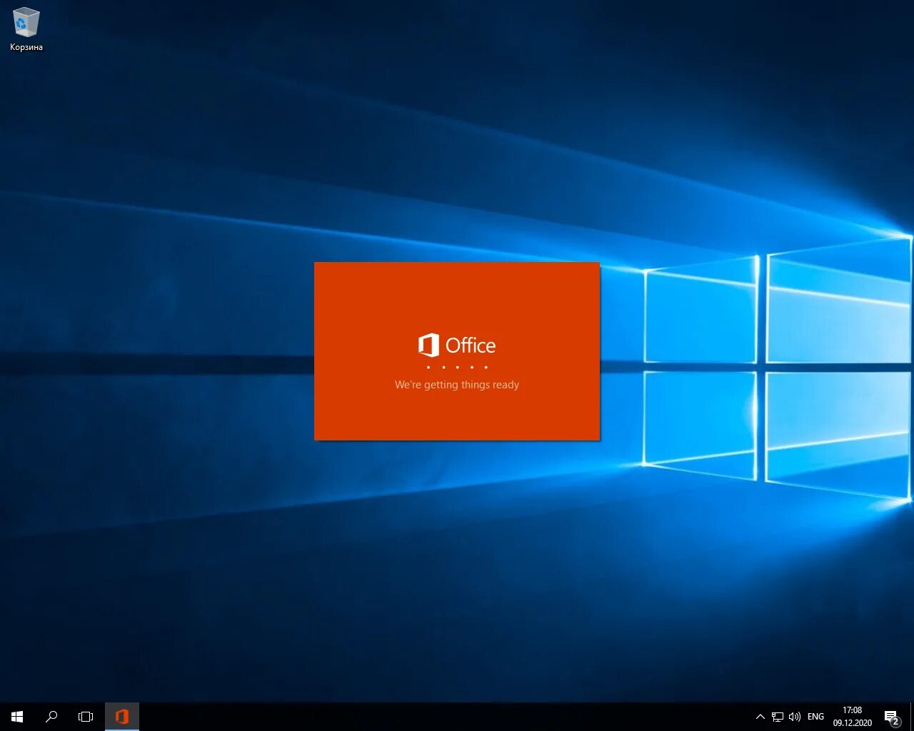
Task: Open the Start menu
Action: coord(17,716)
